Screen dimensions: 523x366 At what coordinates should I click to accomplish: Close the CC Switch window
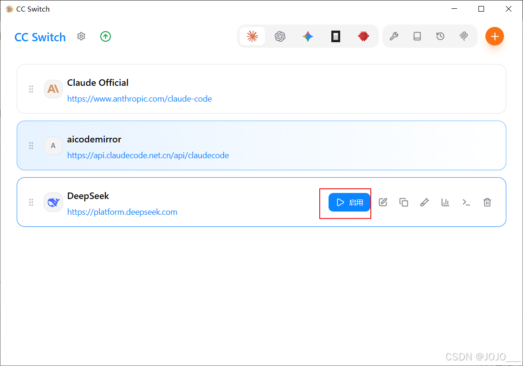pyautogui.click(x=508, y=9)
